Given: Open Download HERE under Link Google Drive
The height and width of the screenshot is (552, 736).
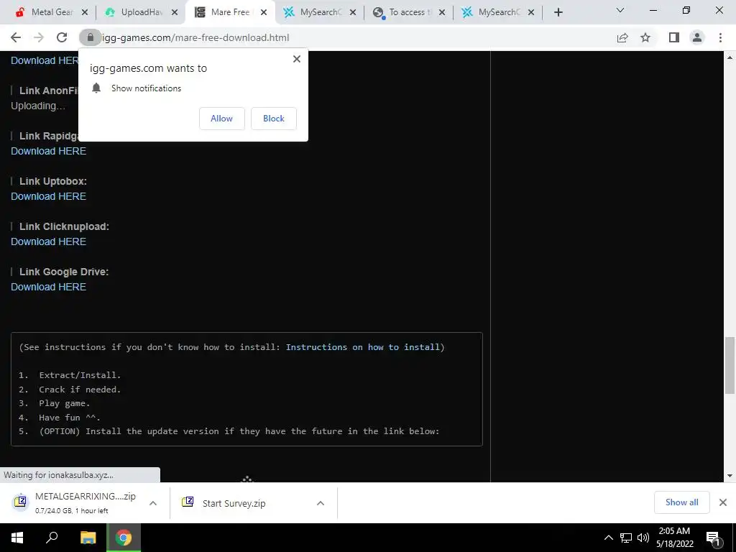Looking at the screenshot, I should pyautogui.click(x=48, y=287).
